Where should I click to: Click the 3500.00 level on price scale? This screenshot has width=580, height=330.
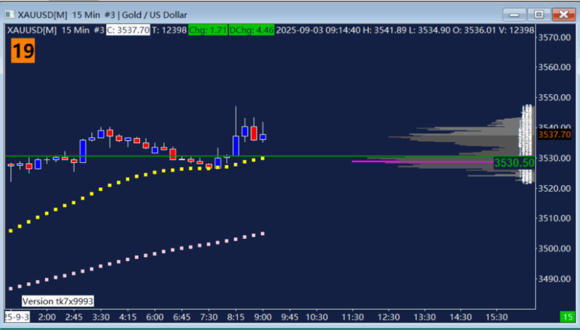click(x=555, y=248)
